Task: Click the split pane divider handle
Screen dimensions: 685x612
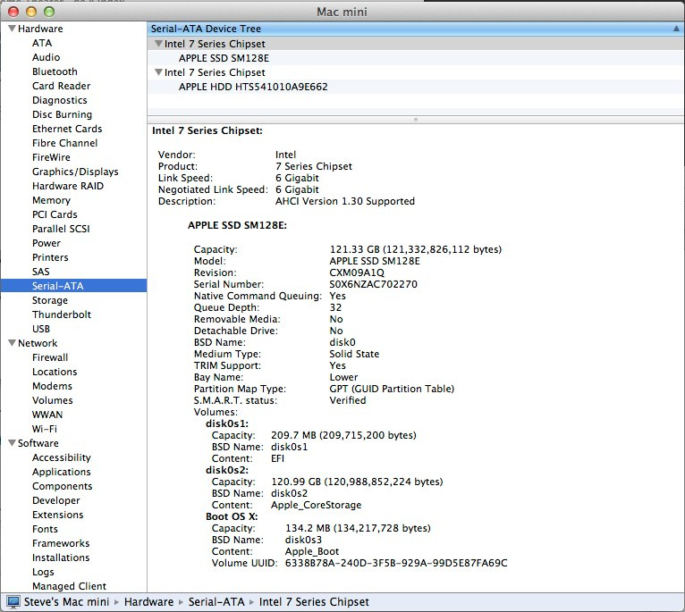Action: (416, 119)
